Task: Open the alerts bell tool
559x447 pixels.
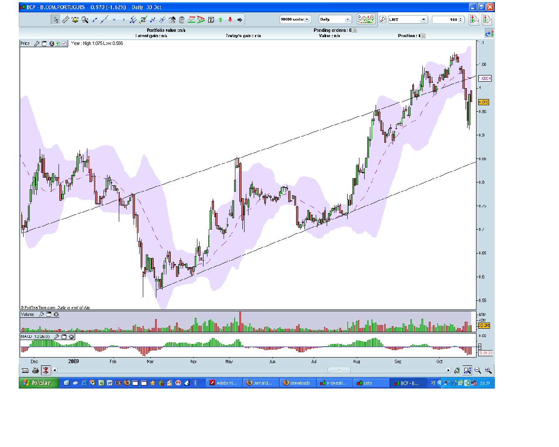Action: tap(75, 20)
